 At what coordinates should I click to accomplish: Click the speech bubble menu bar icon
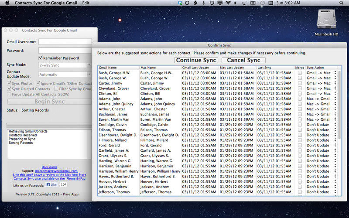263,3
